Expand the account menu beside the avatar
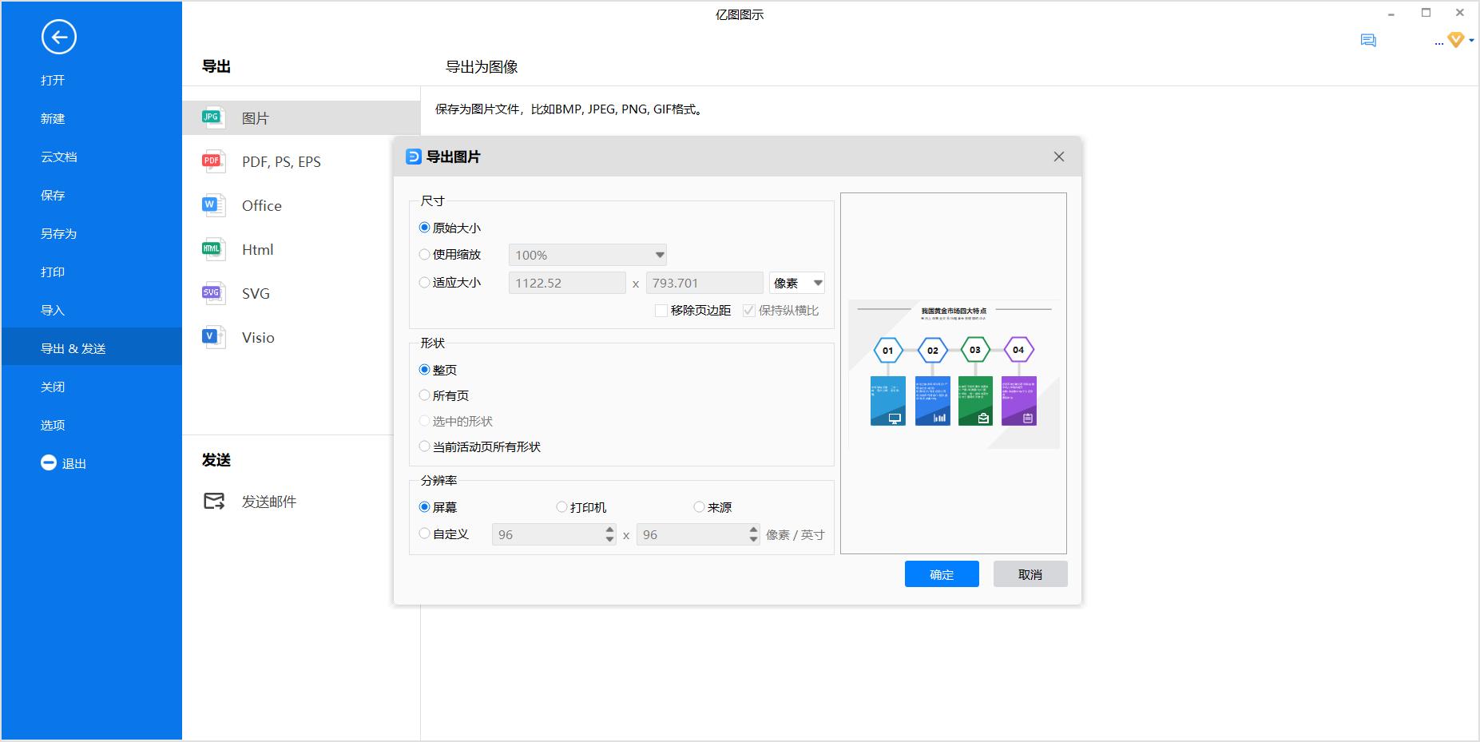1480x742 pixels. [1470, 40]
